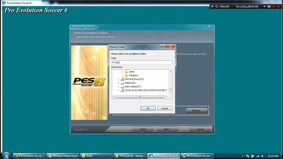Expand the New Volume (F:) drive node

coord(119,87)
